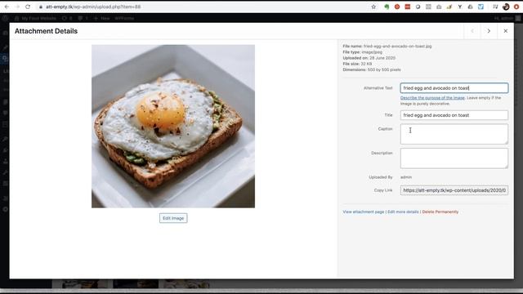Open 'Describe the purpose of the image' link
523x294 pixels.
[x=432, y=98]
